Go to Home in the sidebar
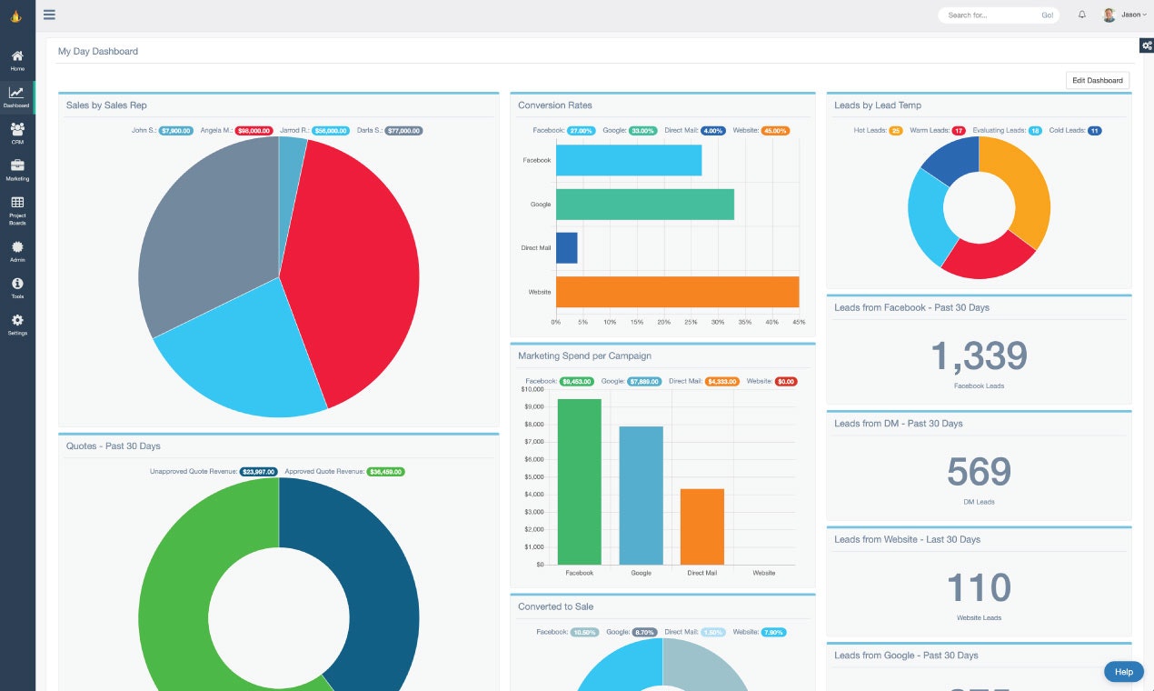Screen dimensions: 1154x691 click(x=17, y=61)
